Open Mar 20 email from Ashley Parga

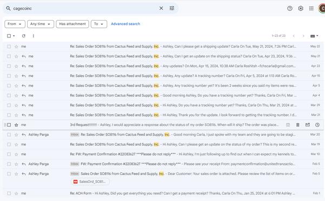(163, 134)
